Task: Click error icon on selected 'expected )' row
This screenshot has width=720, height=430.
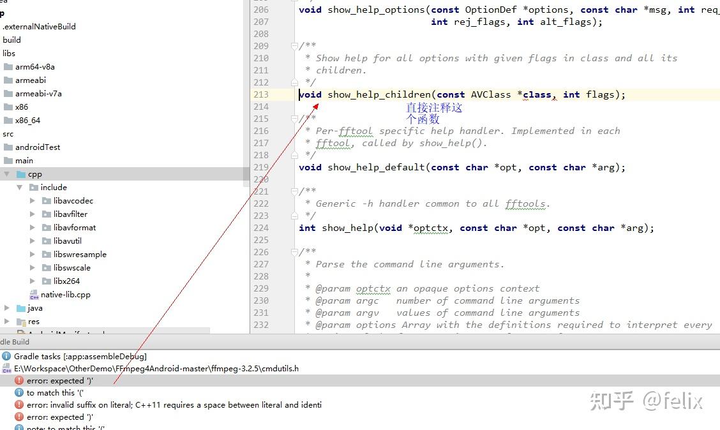Action: tap(19, 380)
